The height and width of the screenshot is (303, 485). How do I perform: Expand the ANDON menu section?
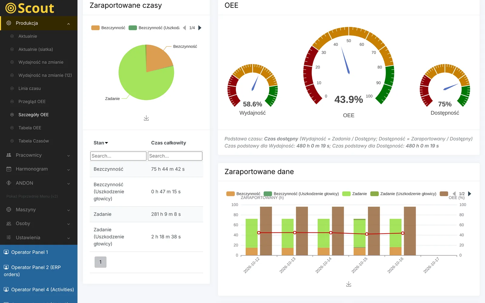(x=69, y=184)
